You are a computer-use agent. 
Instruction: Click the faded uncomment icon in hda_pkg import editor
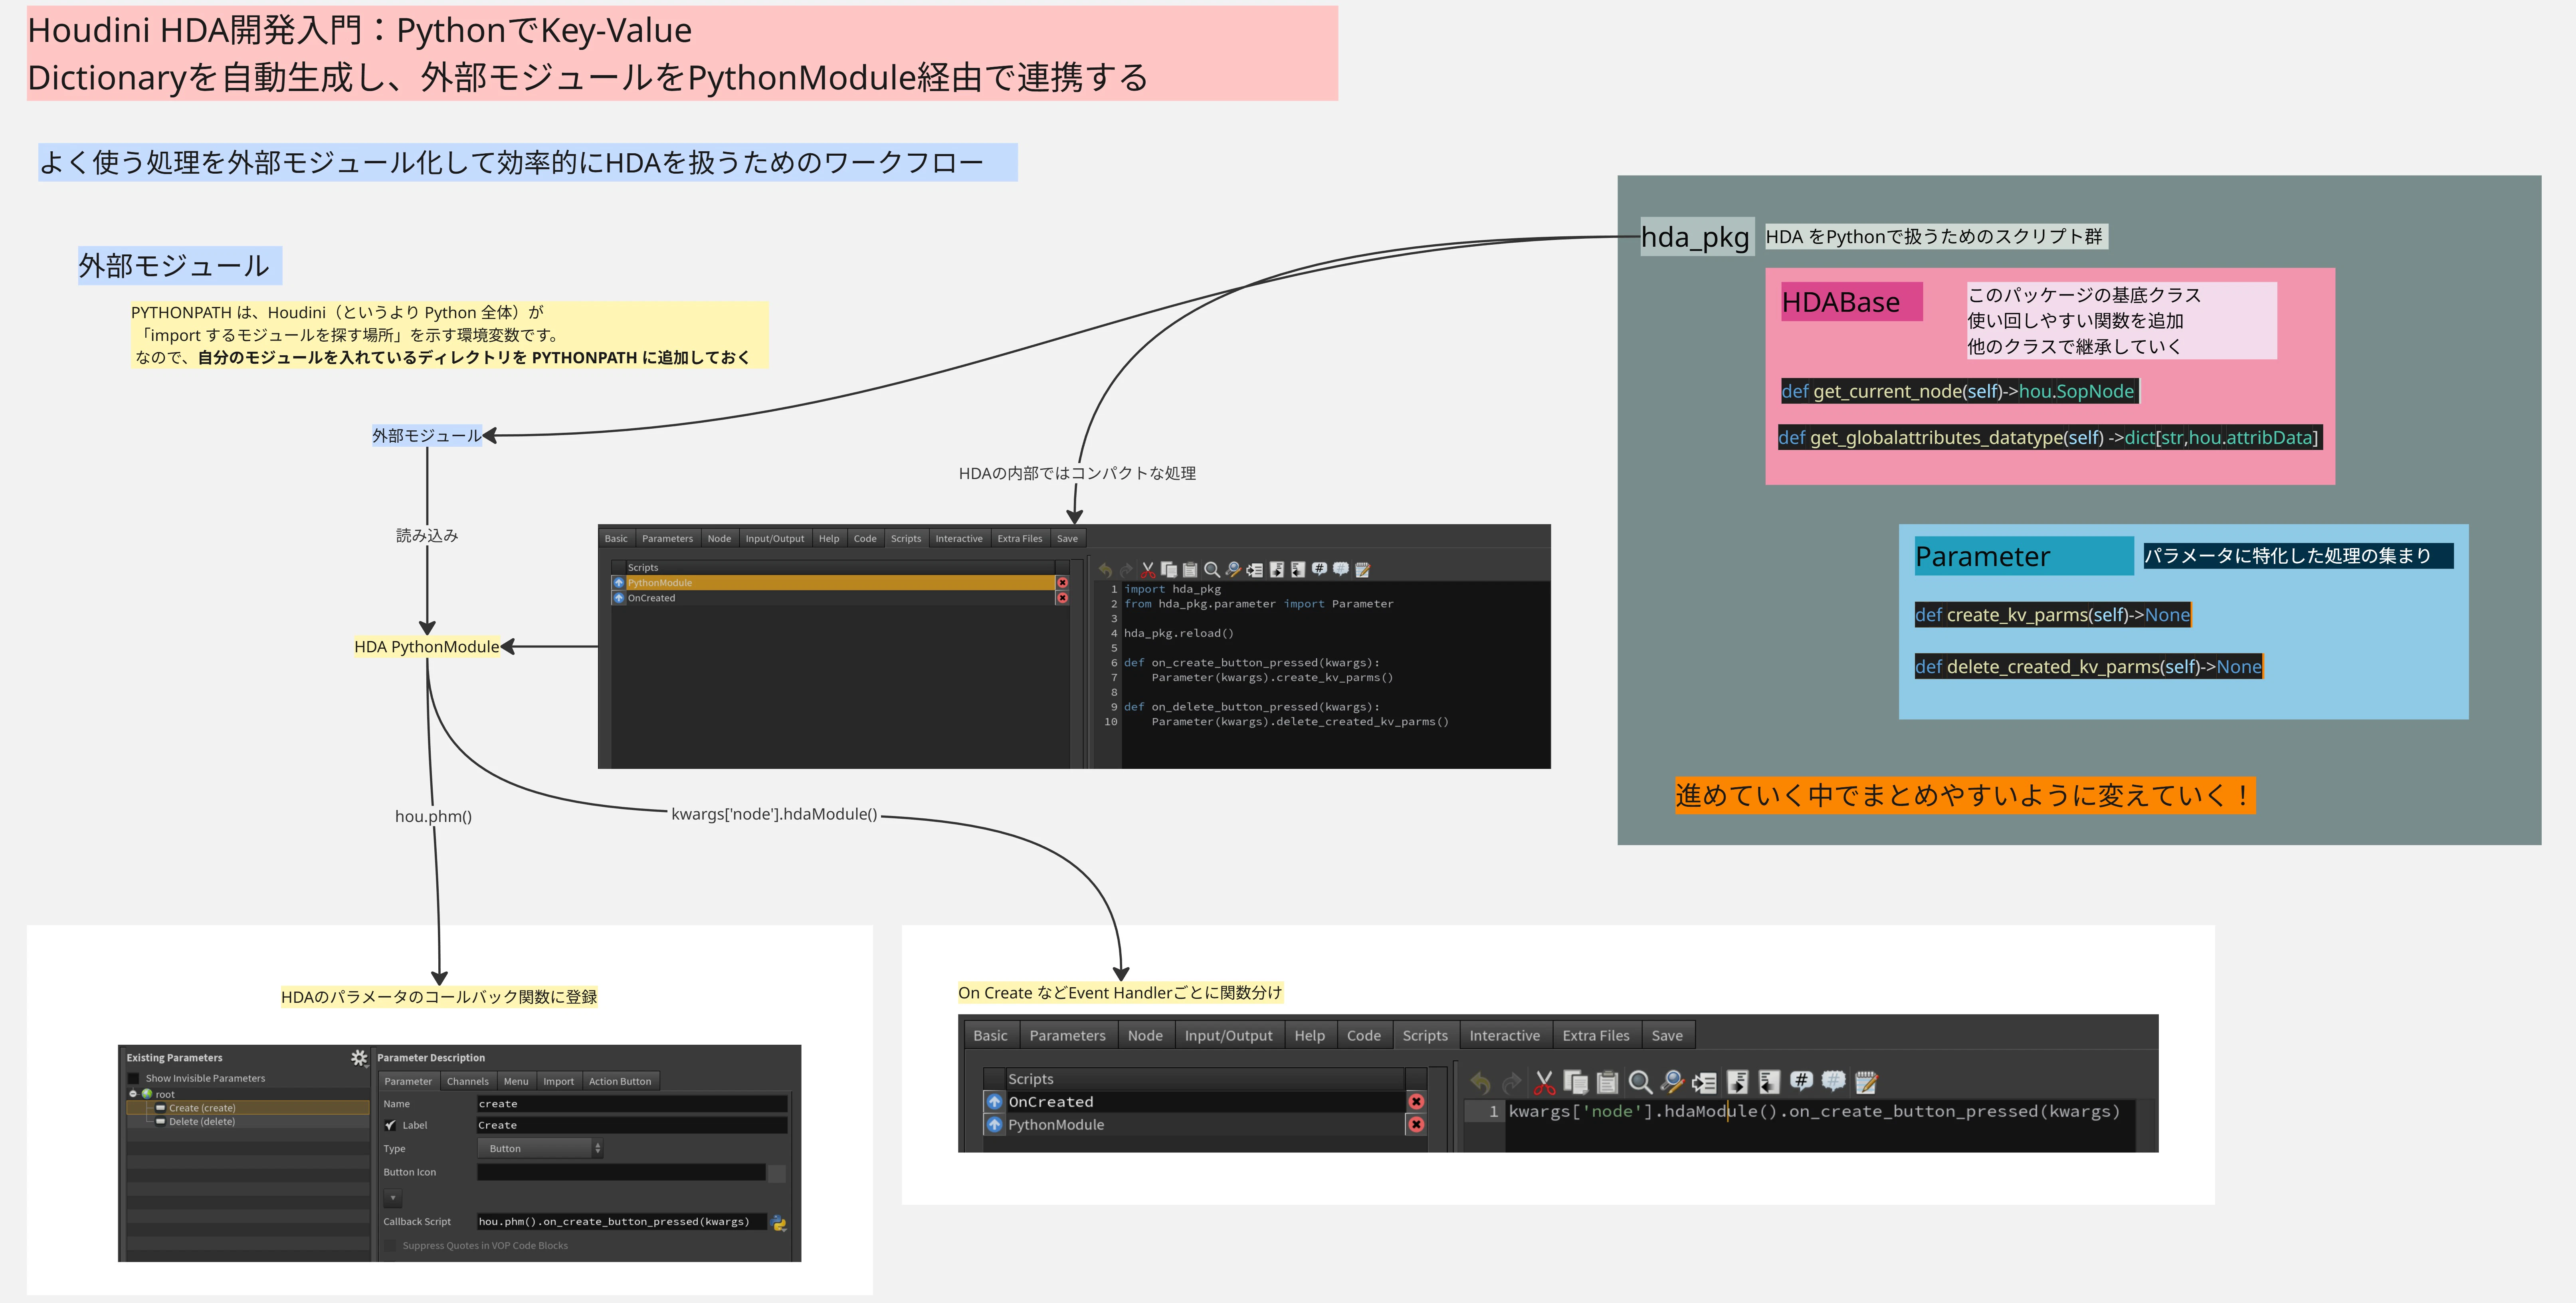coord(1341,569)
